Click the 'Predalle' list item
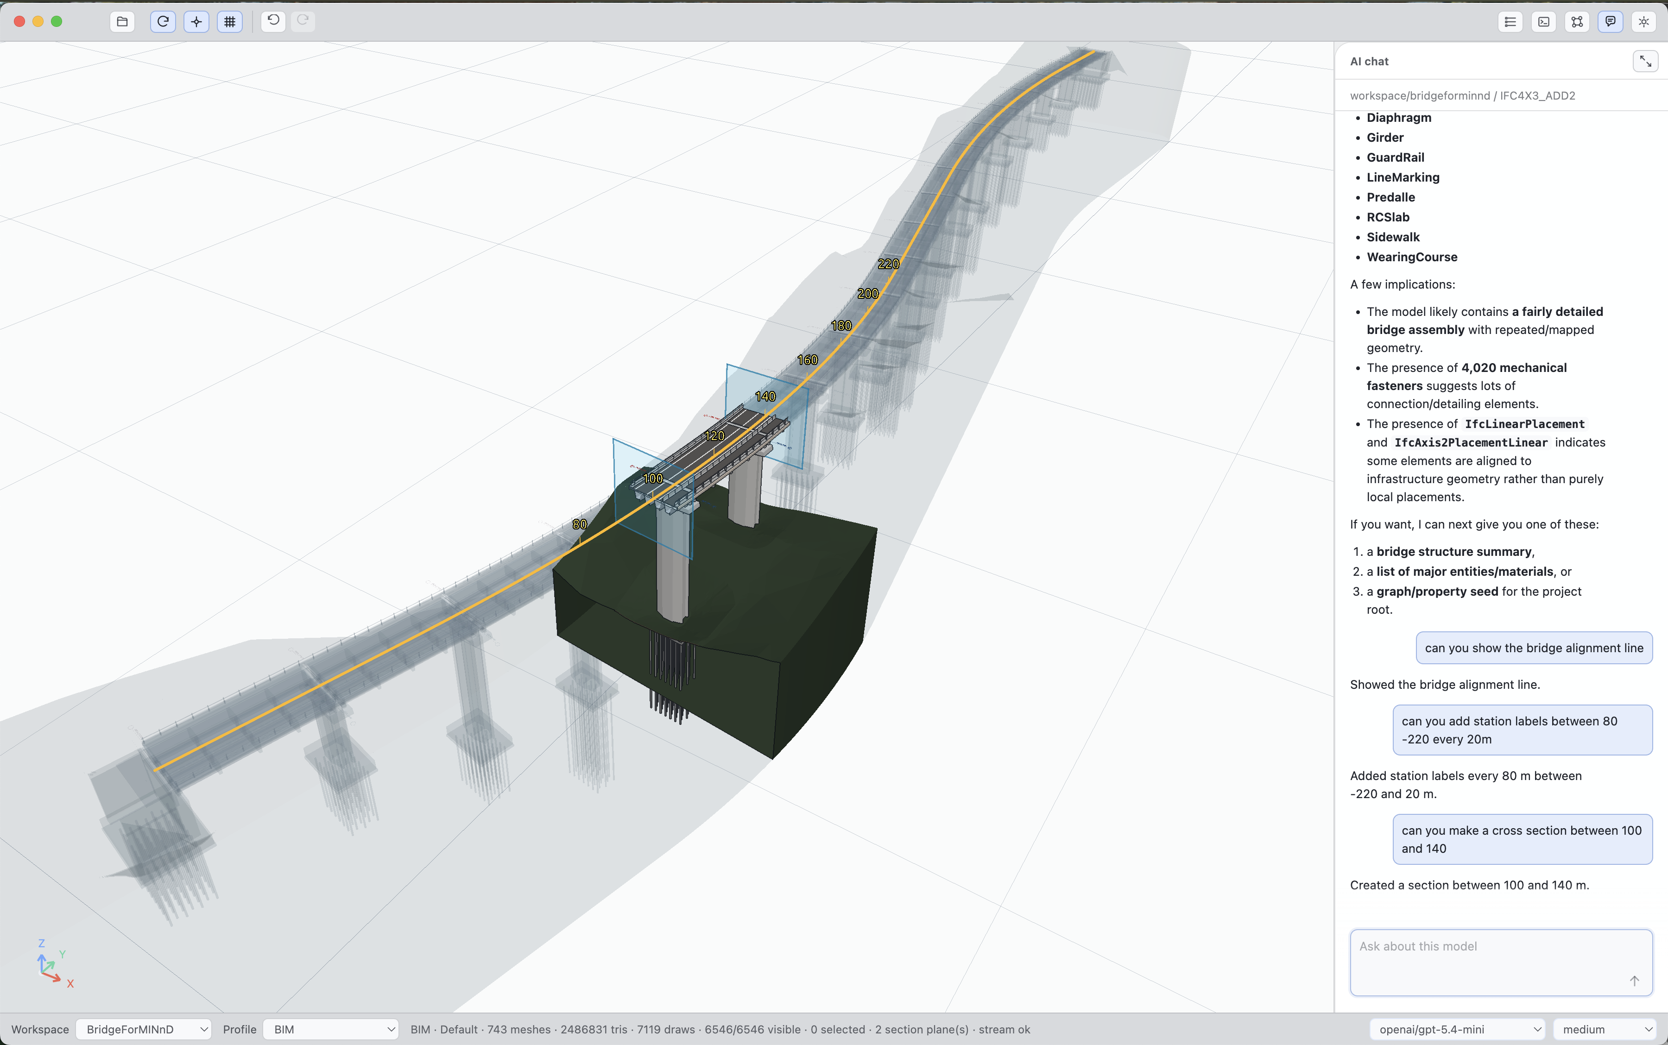1668x1045 pixels. point(1390,198)
